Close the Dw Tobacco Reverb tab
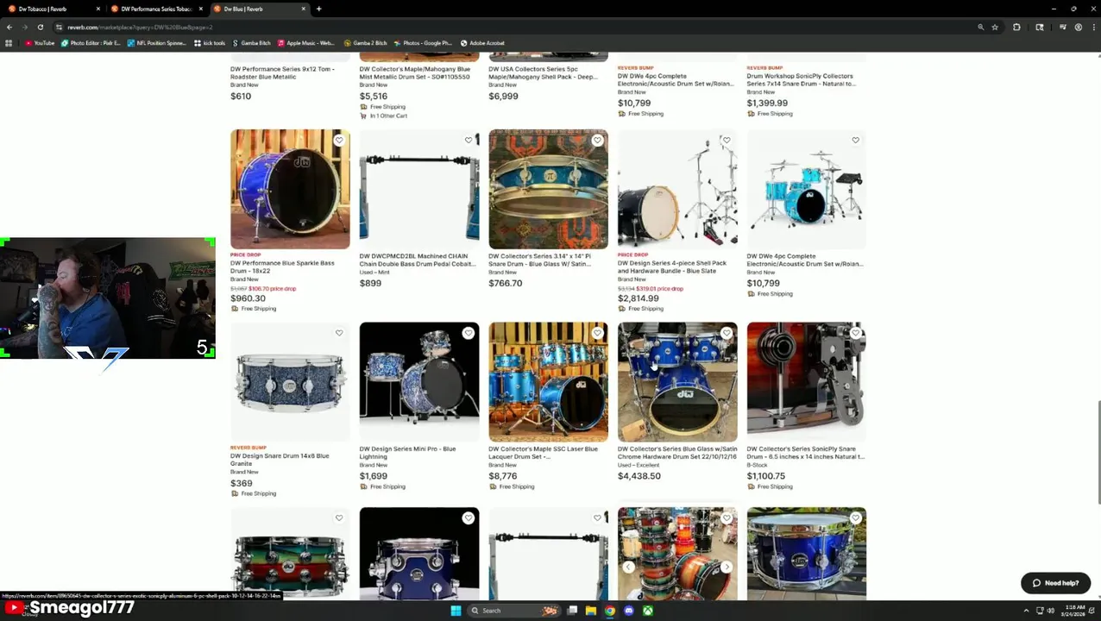1101x621 pixels. [x=98, y=9]
